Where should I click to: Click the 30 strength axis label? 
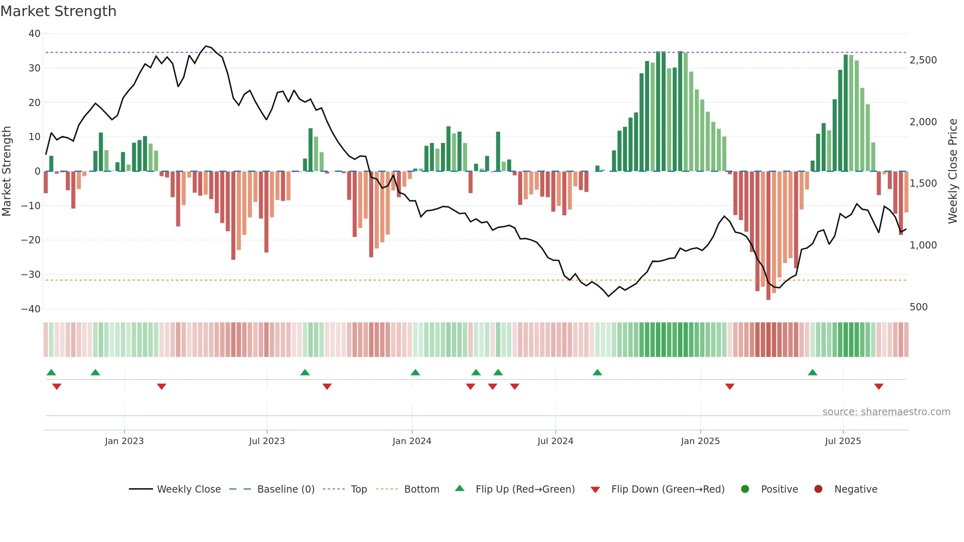click(35, 68)
